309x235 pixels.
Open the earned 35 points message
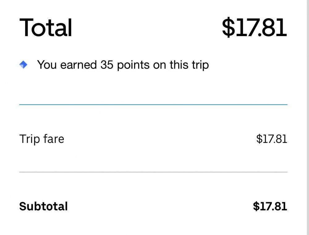123,65
